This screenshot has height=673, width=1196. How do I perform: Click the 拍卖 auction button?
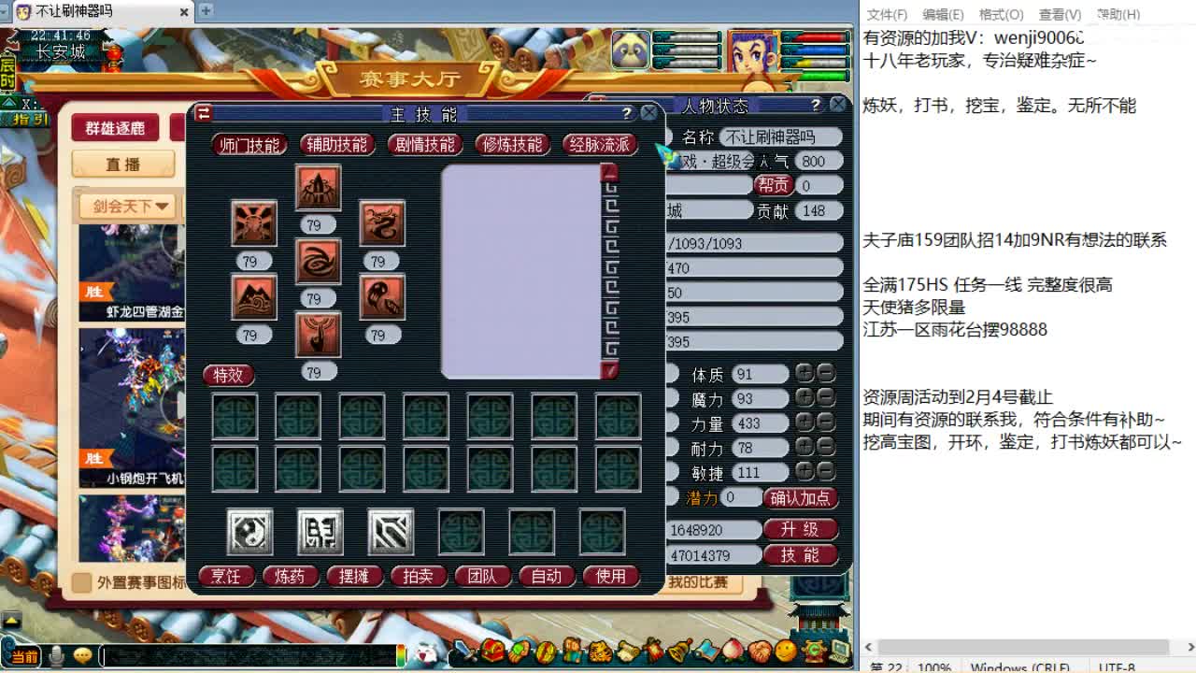click(418, 576)
